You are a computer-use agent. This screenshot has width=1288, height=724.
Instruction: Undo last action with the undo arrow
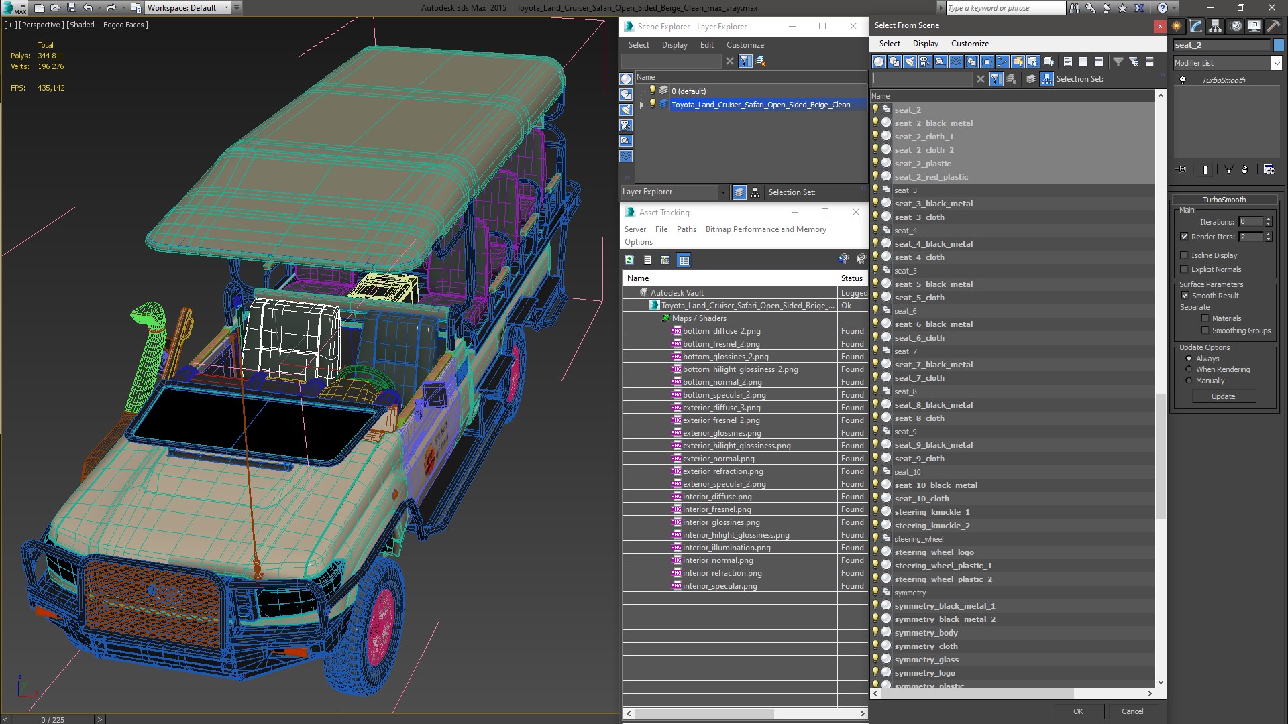click(x=87, y=8)
